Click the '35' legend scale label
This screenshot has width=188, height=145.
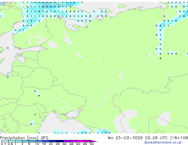71,144
